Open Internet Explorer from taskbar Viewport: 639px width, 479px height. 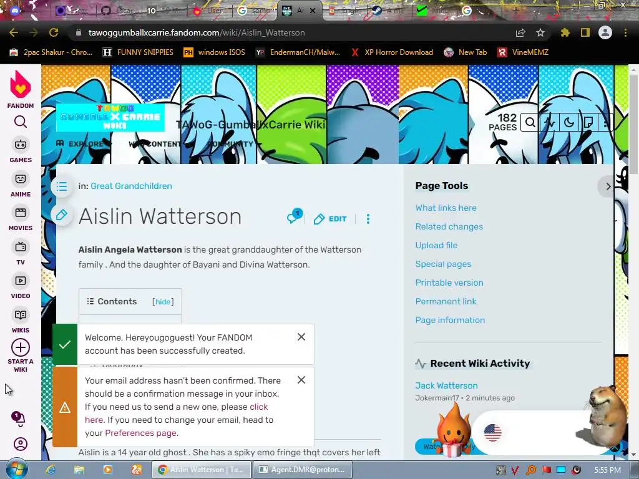pos(51,470)
